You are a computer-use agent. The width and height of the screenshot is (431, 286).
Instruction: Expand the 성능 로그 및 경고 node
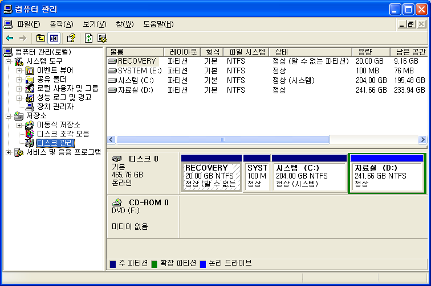click(19, 98)
